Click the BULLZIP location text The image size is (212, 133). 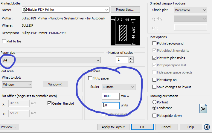pyautogui.click(x=28, y=25)
